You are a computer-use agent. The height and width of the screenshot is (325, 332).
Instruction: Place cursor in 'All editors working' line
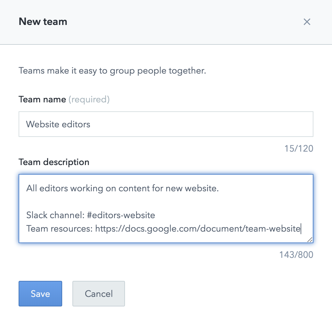pyautogui.click(x=122, y=188)
